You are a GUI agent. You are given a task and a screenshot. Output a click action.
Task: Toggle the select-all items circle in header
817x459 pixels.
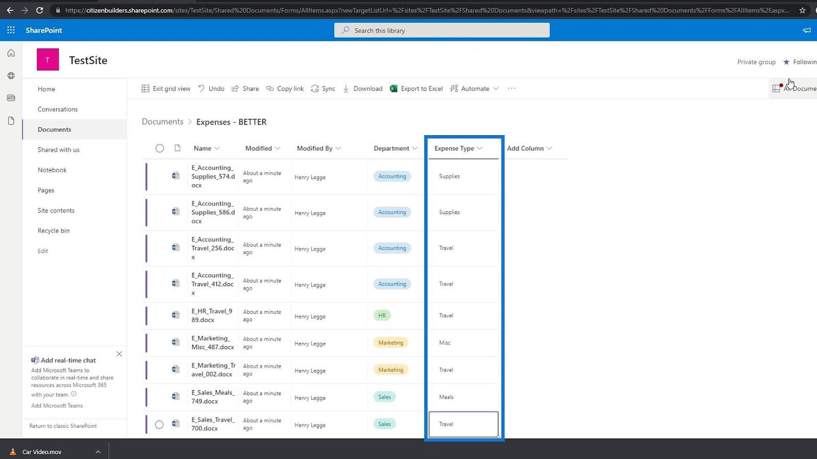point(160,148)
